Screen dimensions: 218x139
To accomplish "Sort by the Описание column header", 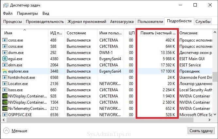I will click(195, 33).
